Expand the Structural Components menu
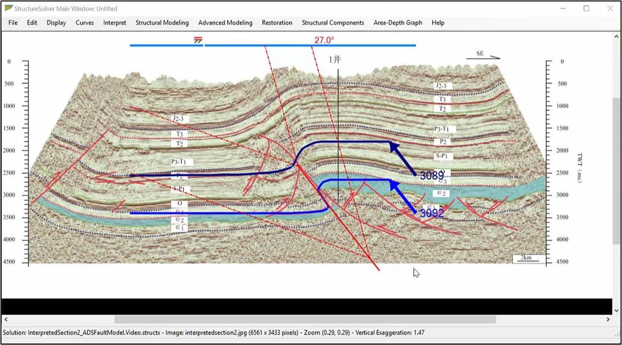 tap(333, 23)
